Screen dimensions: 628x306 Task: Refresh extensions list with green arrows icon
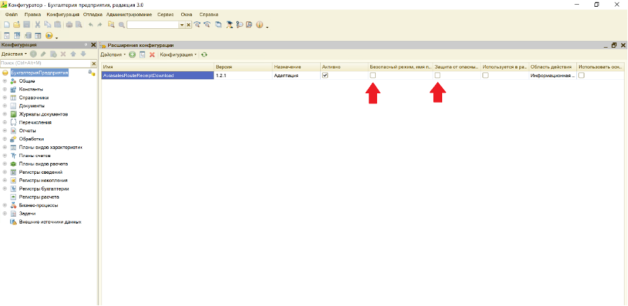click(204, 54)
